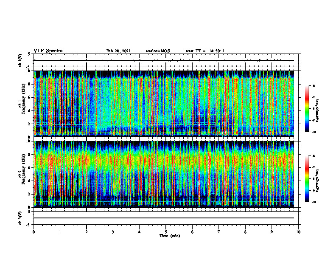This screenshot has width=336, height=260.
Task: Click the ch.3 flat voltage trace
Action: (x=164, y=218)
